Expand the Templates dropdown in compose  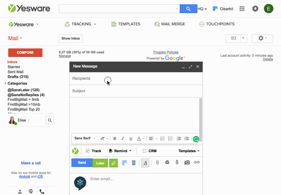[189, 151]
